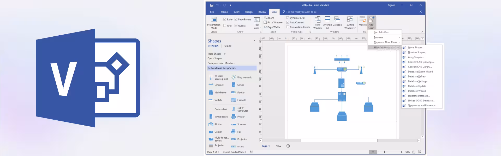Toggle AutoConnect checkbox

(x=288, y=22)
